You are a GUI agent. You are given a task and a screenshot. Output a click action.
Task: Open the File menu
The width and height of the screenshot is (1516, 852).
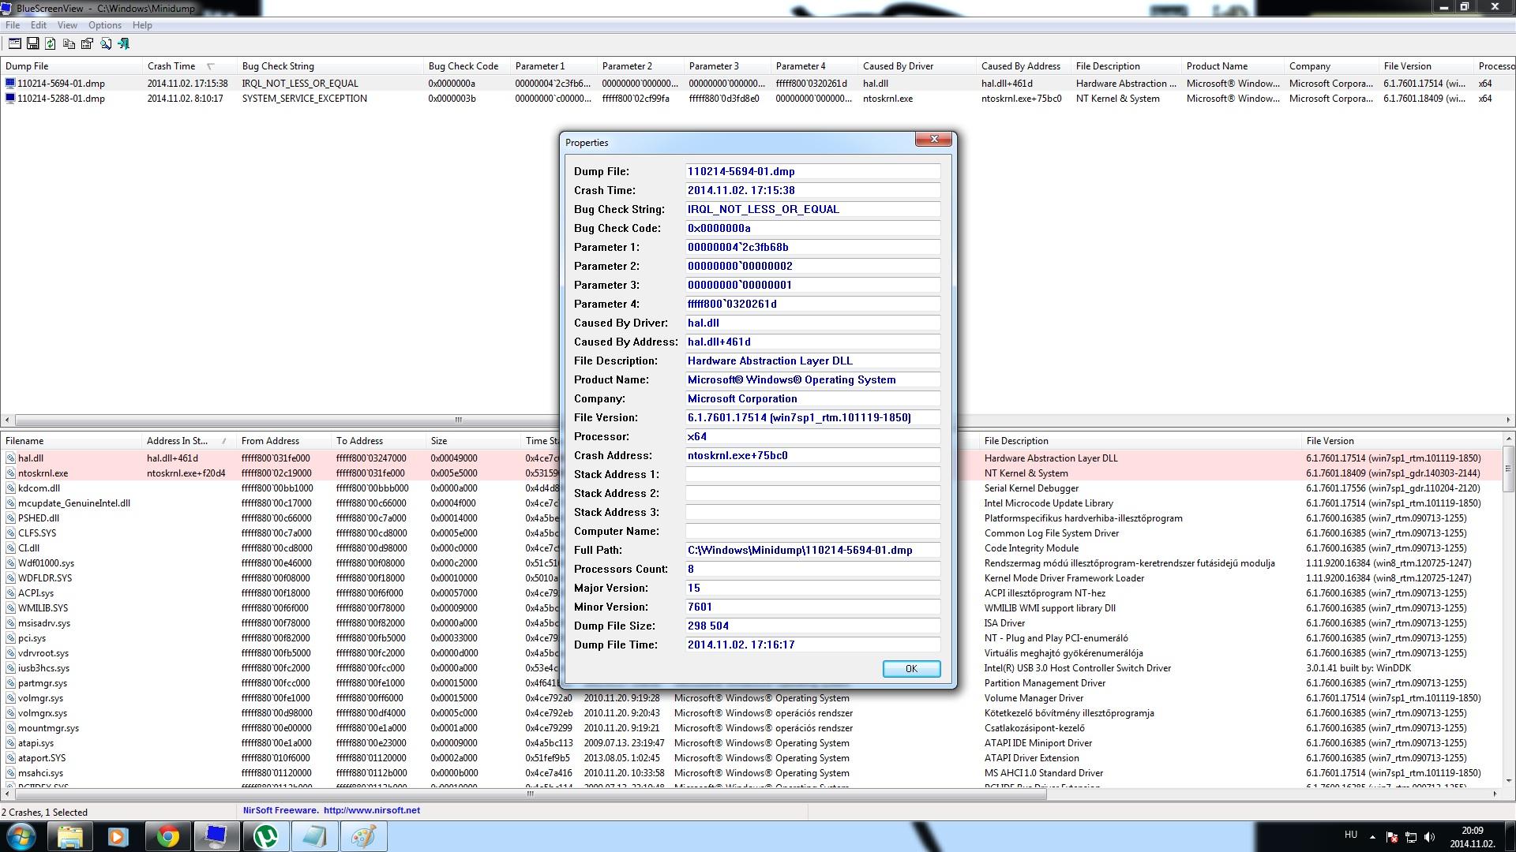coord(13,25)
